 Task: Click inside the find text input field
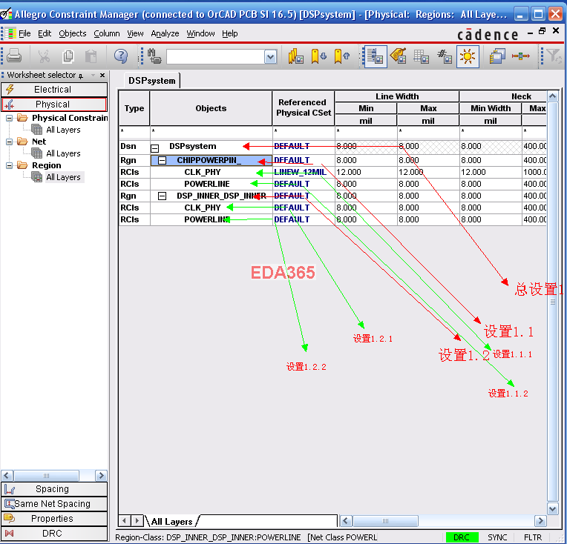[x=215, y=57]
